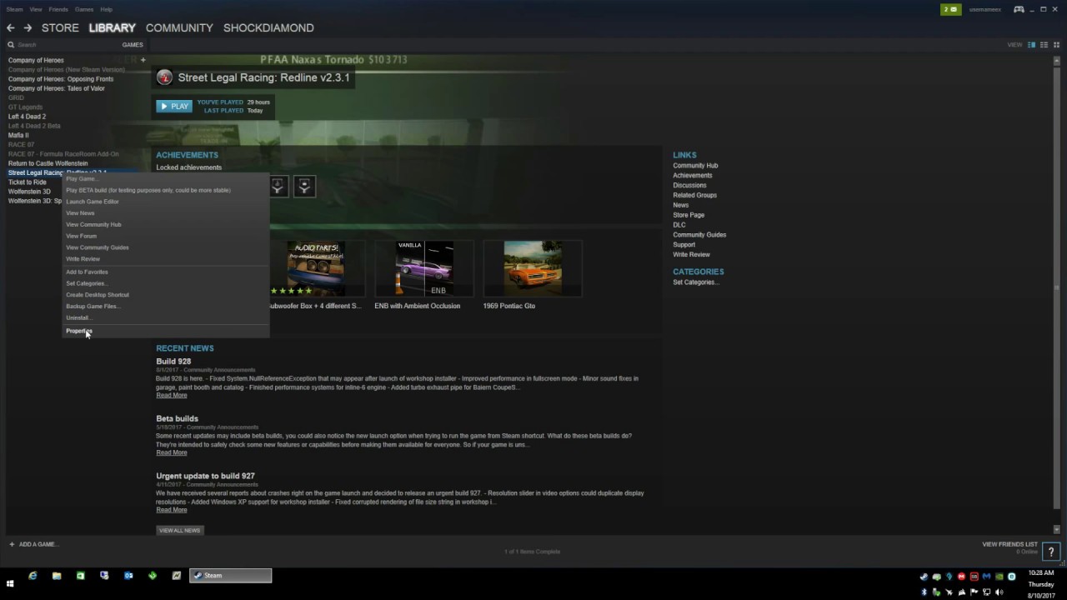Click the second locked achievement icon
This screenshot has height=600, width=1067.
click(x=304, y=186)
